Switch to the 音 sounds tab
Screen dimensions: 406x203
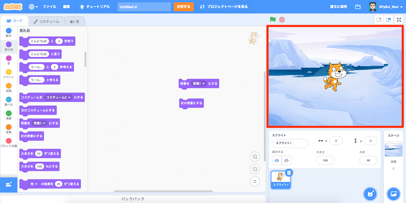[75, 21]
